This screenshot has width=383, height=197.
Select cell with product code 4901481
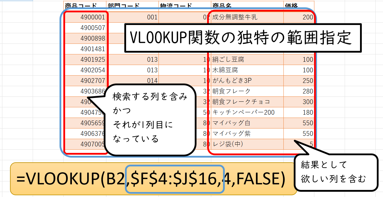coord(85,49)
